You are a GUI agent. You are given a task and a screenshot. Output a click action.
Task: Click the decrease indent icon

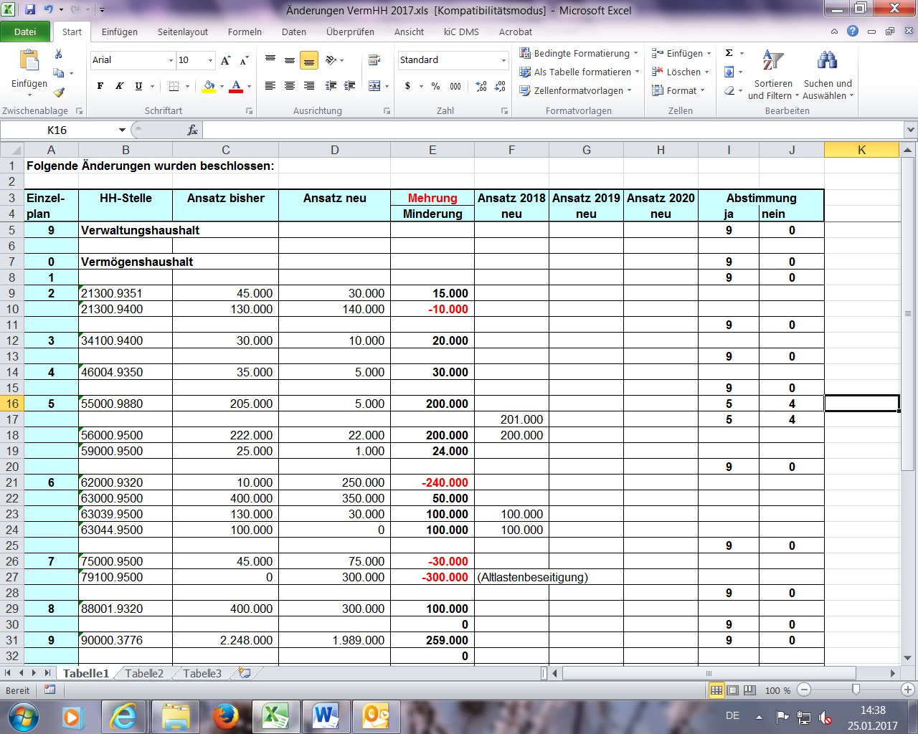tap(331, 86)
